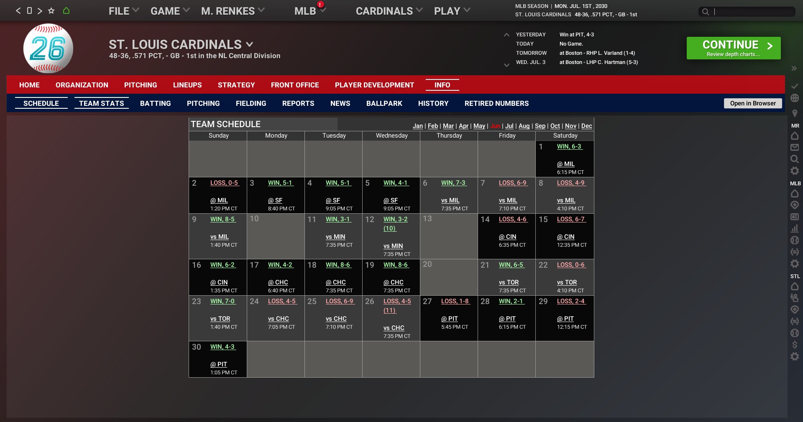Click the green home icon in top bar

point(66,10)
